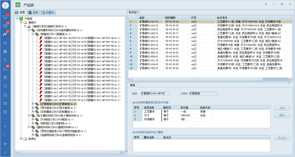This screenshot has height=157, width=295.
Task: Expand the [反射膜类][E19] node
Action: click(33, 112)
